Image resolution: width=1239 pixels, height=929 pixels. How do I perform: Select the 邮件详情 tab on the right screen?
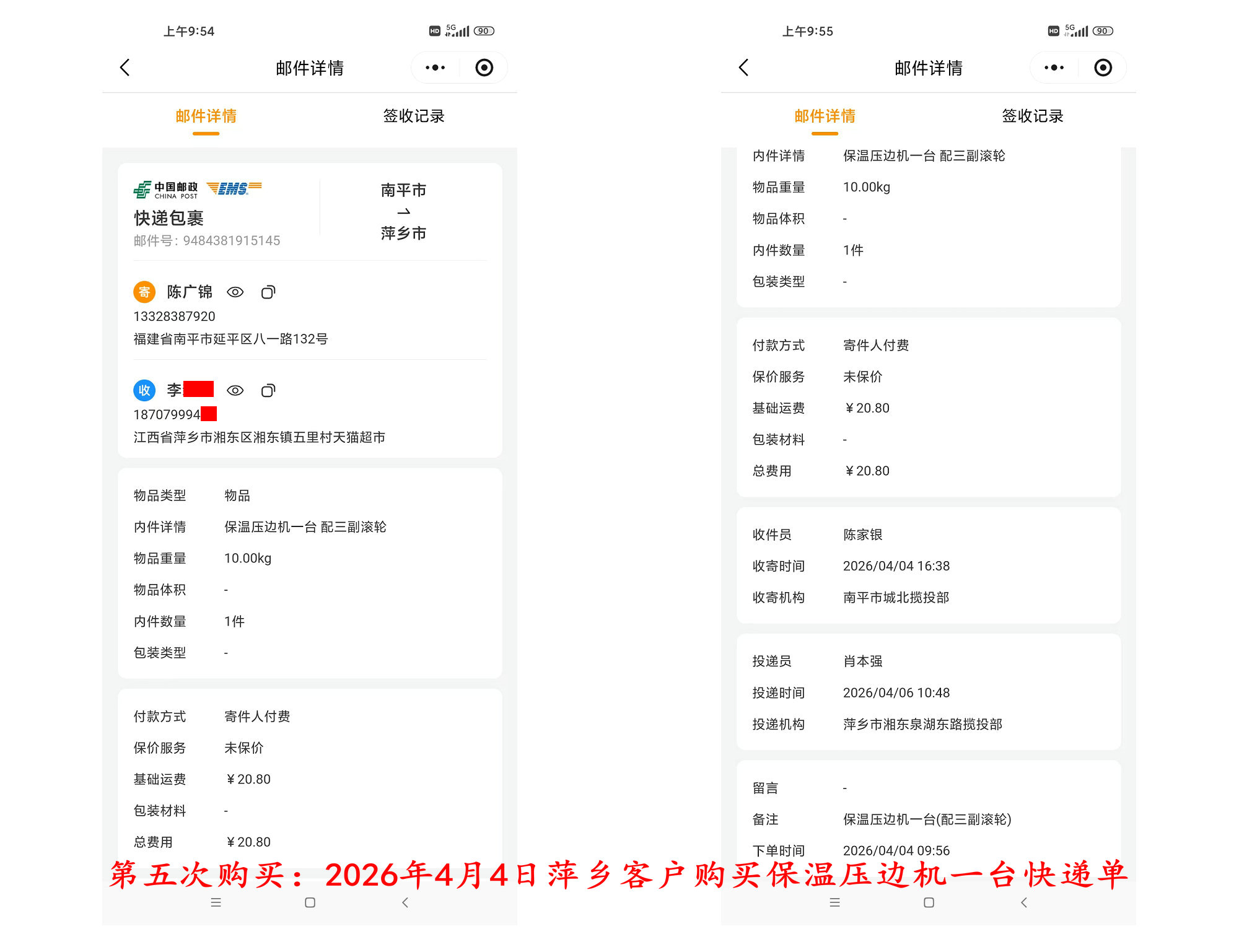click(x=824, y=116)
